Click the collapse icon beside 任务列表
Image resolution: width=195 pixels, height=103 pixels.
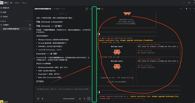27,21
